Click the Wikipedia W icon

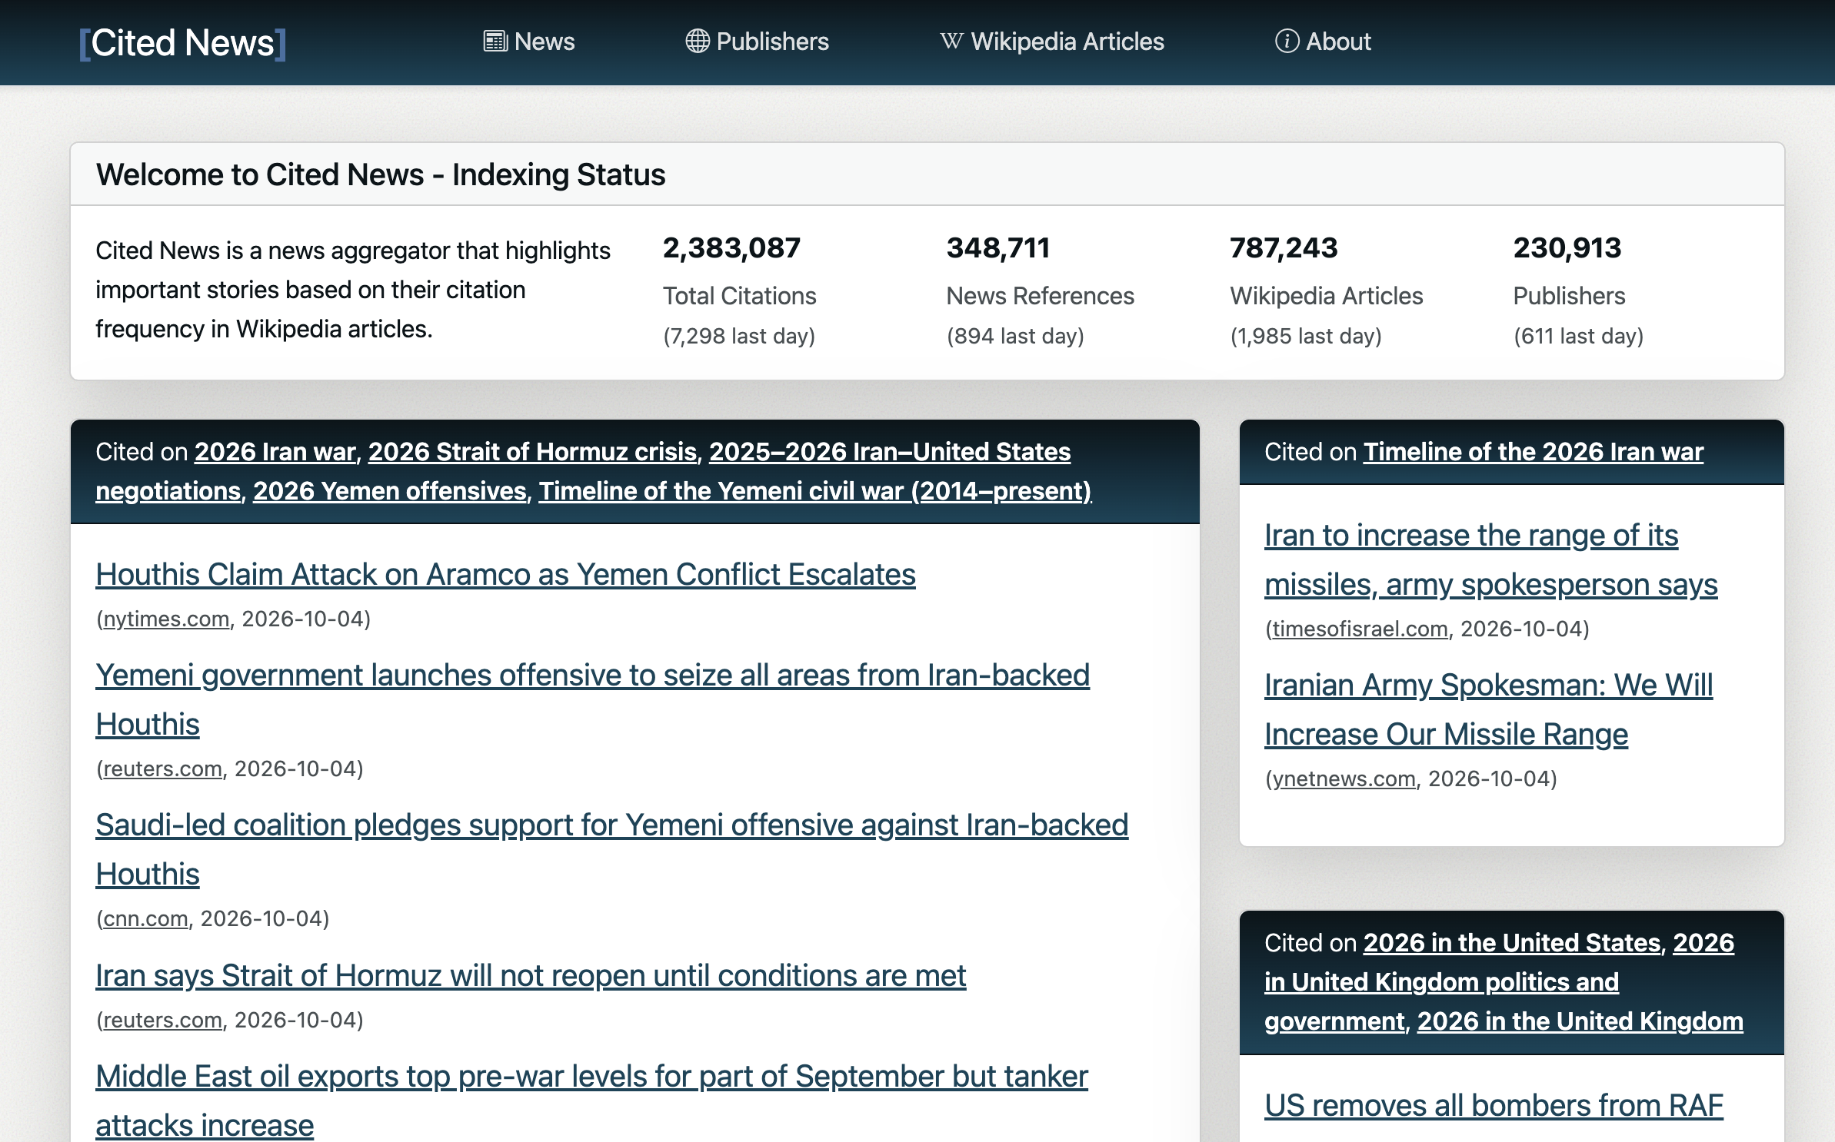coord(951,41)
